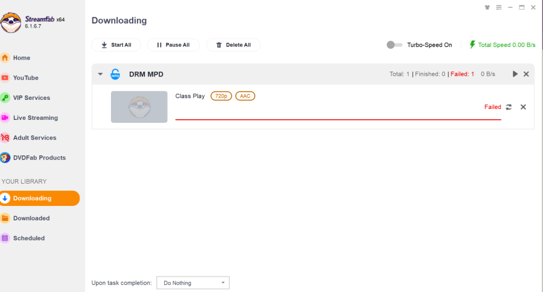This screenshot has width=543, height=292.
Task: Click the Delete All button
Action: (233, 45)
